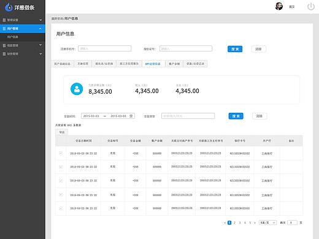Click the upper blue 搜索 button
The width and height of the screenshot is (319, 239).
coord(235,49)
